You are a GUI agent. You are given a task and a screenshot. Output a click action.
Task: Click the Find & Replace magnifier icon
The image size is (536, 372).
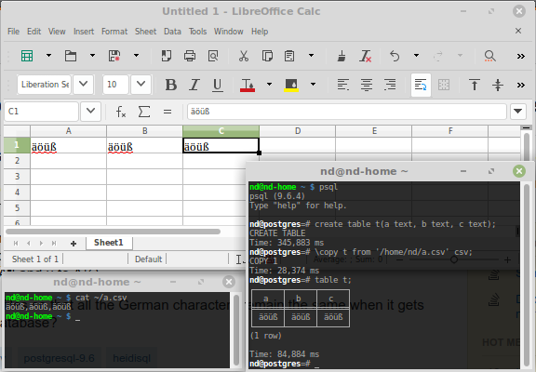[489, 56]
